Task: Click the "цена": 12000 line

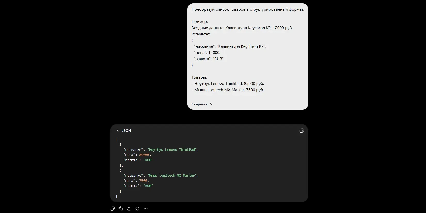Action: click(x=207, y=53)
